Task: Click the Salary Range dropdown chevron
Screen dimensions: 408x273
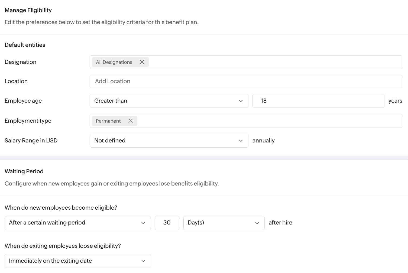Action: (241, 141)
